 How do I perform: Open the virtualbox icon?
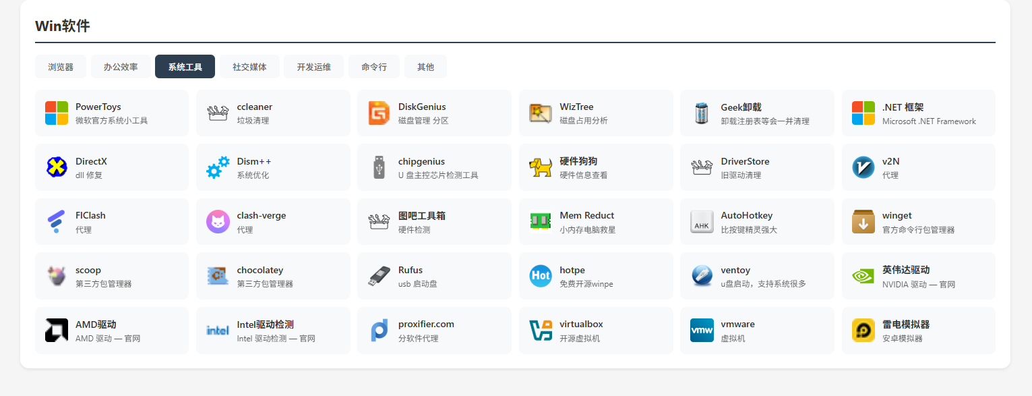click(x=541, y=331)
